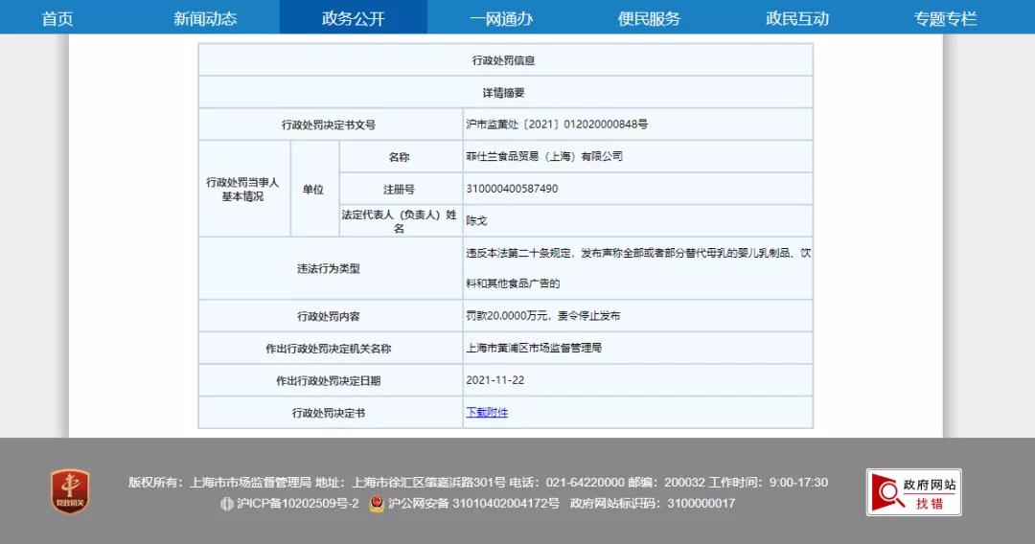Download attachment via 下载附件 link
This screenshot has height=544, width=1035.
pyautogui.click(x=487, y=412)
